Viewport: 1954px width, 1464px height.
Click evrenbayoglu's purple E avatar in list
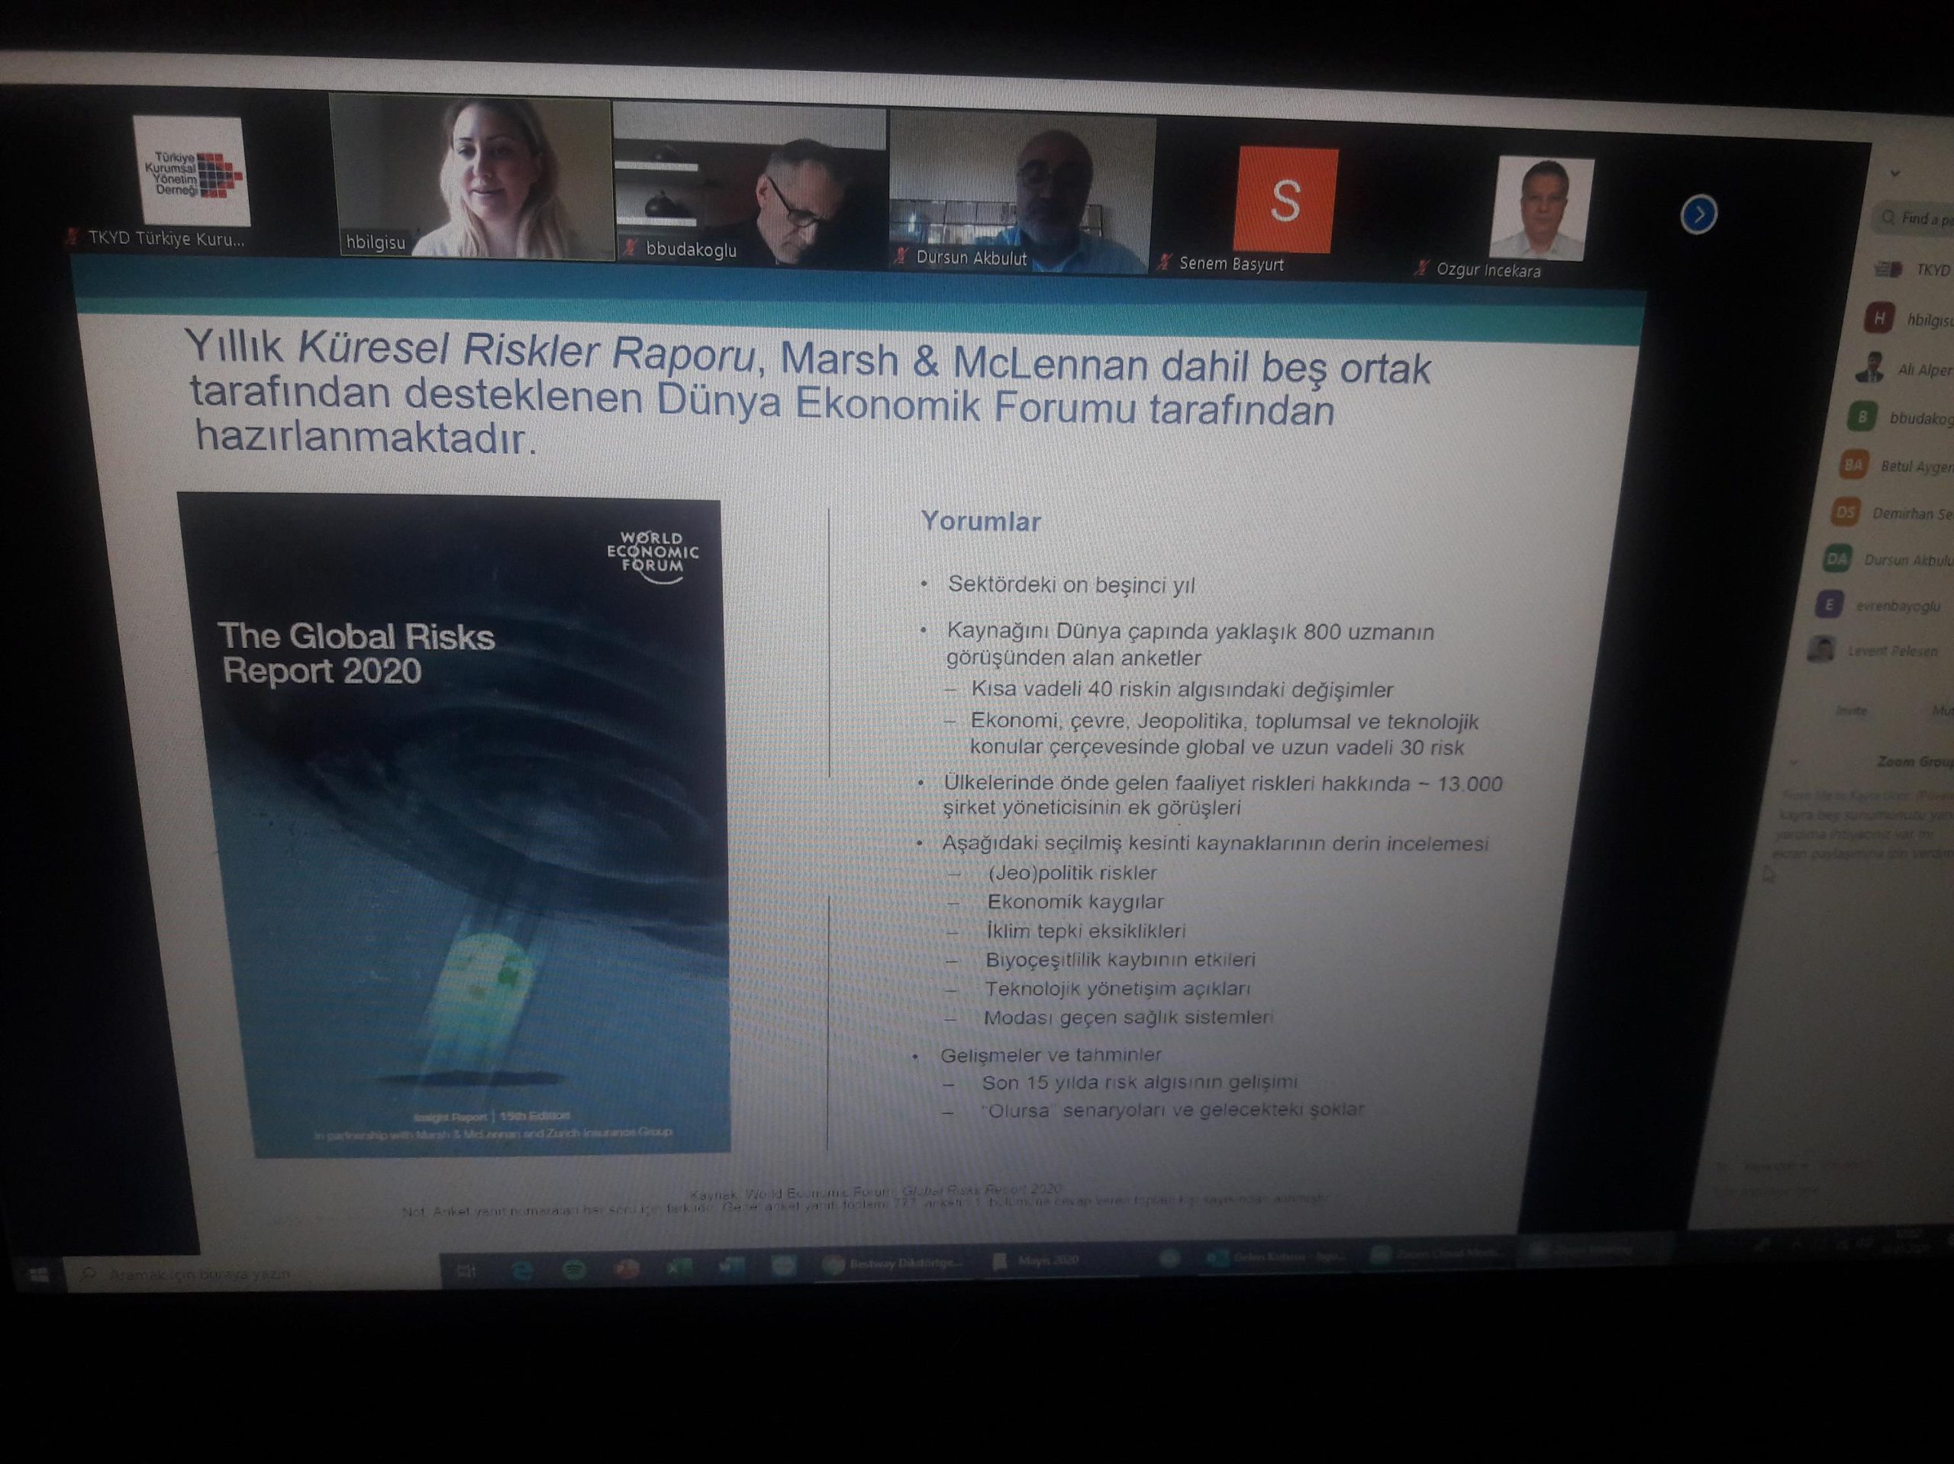coord(1829,605)
